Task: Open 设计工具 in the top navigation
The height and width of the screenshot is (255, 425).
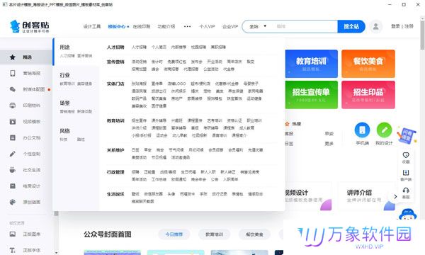Action: click(x=92, y=26)
